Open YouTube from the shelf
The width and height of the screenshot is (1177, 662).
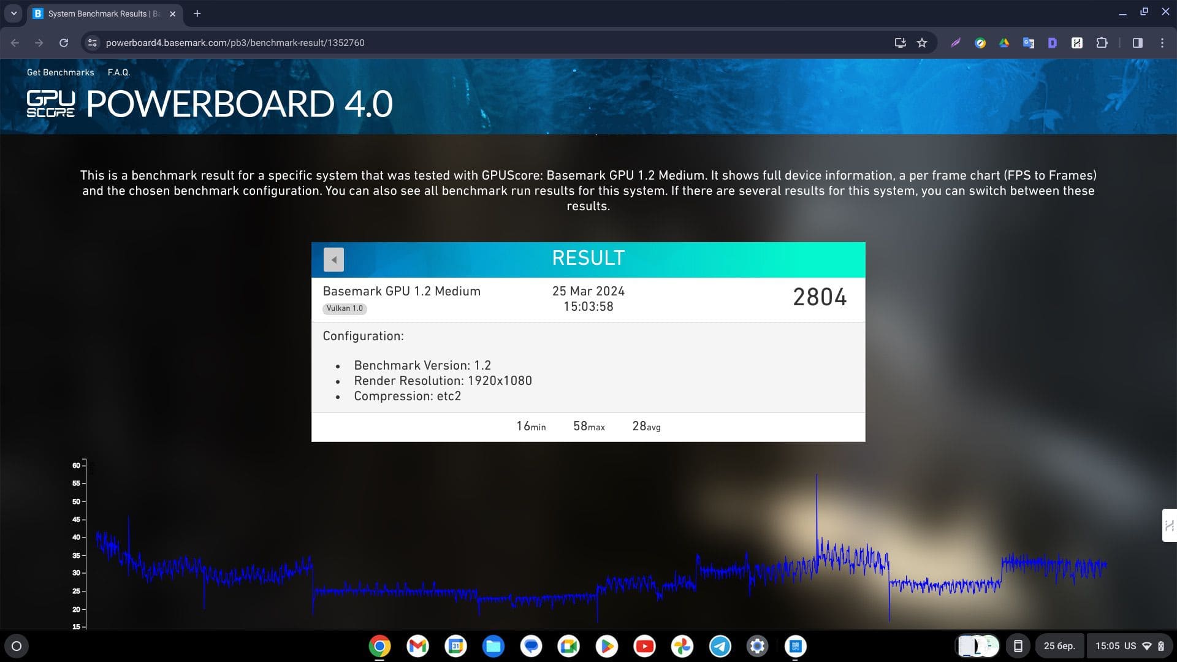tap(644, 646)
